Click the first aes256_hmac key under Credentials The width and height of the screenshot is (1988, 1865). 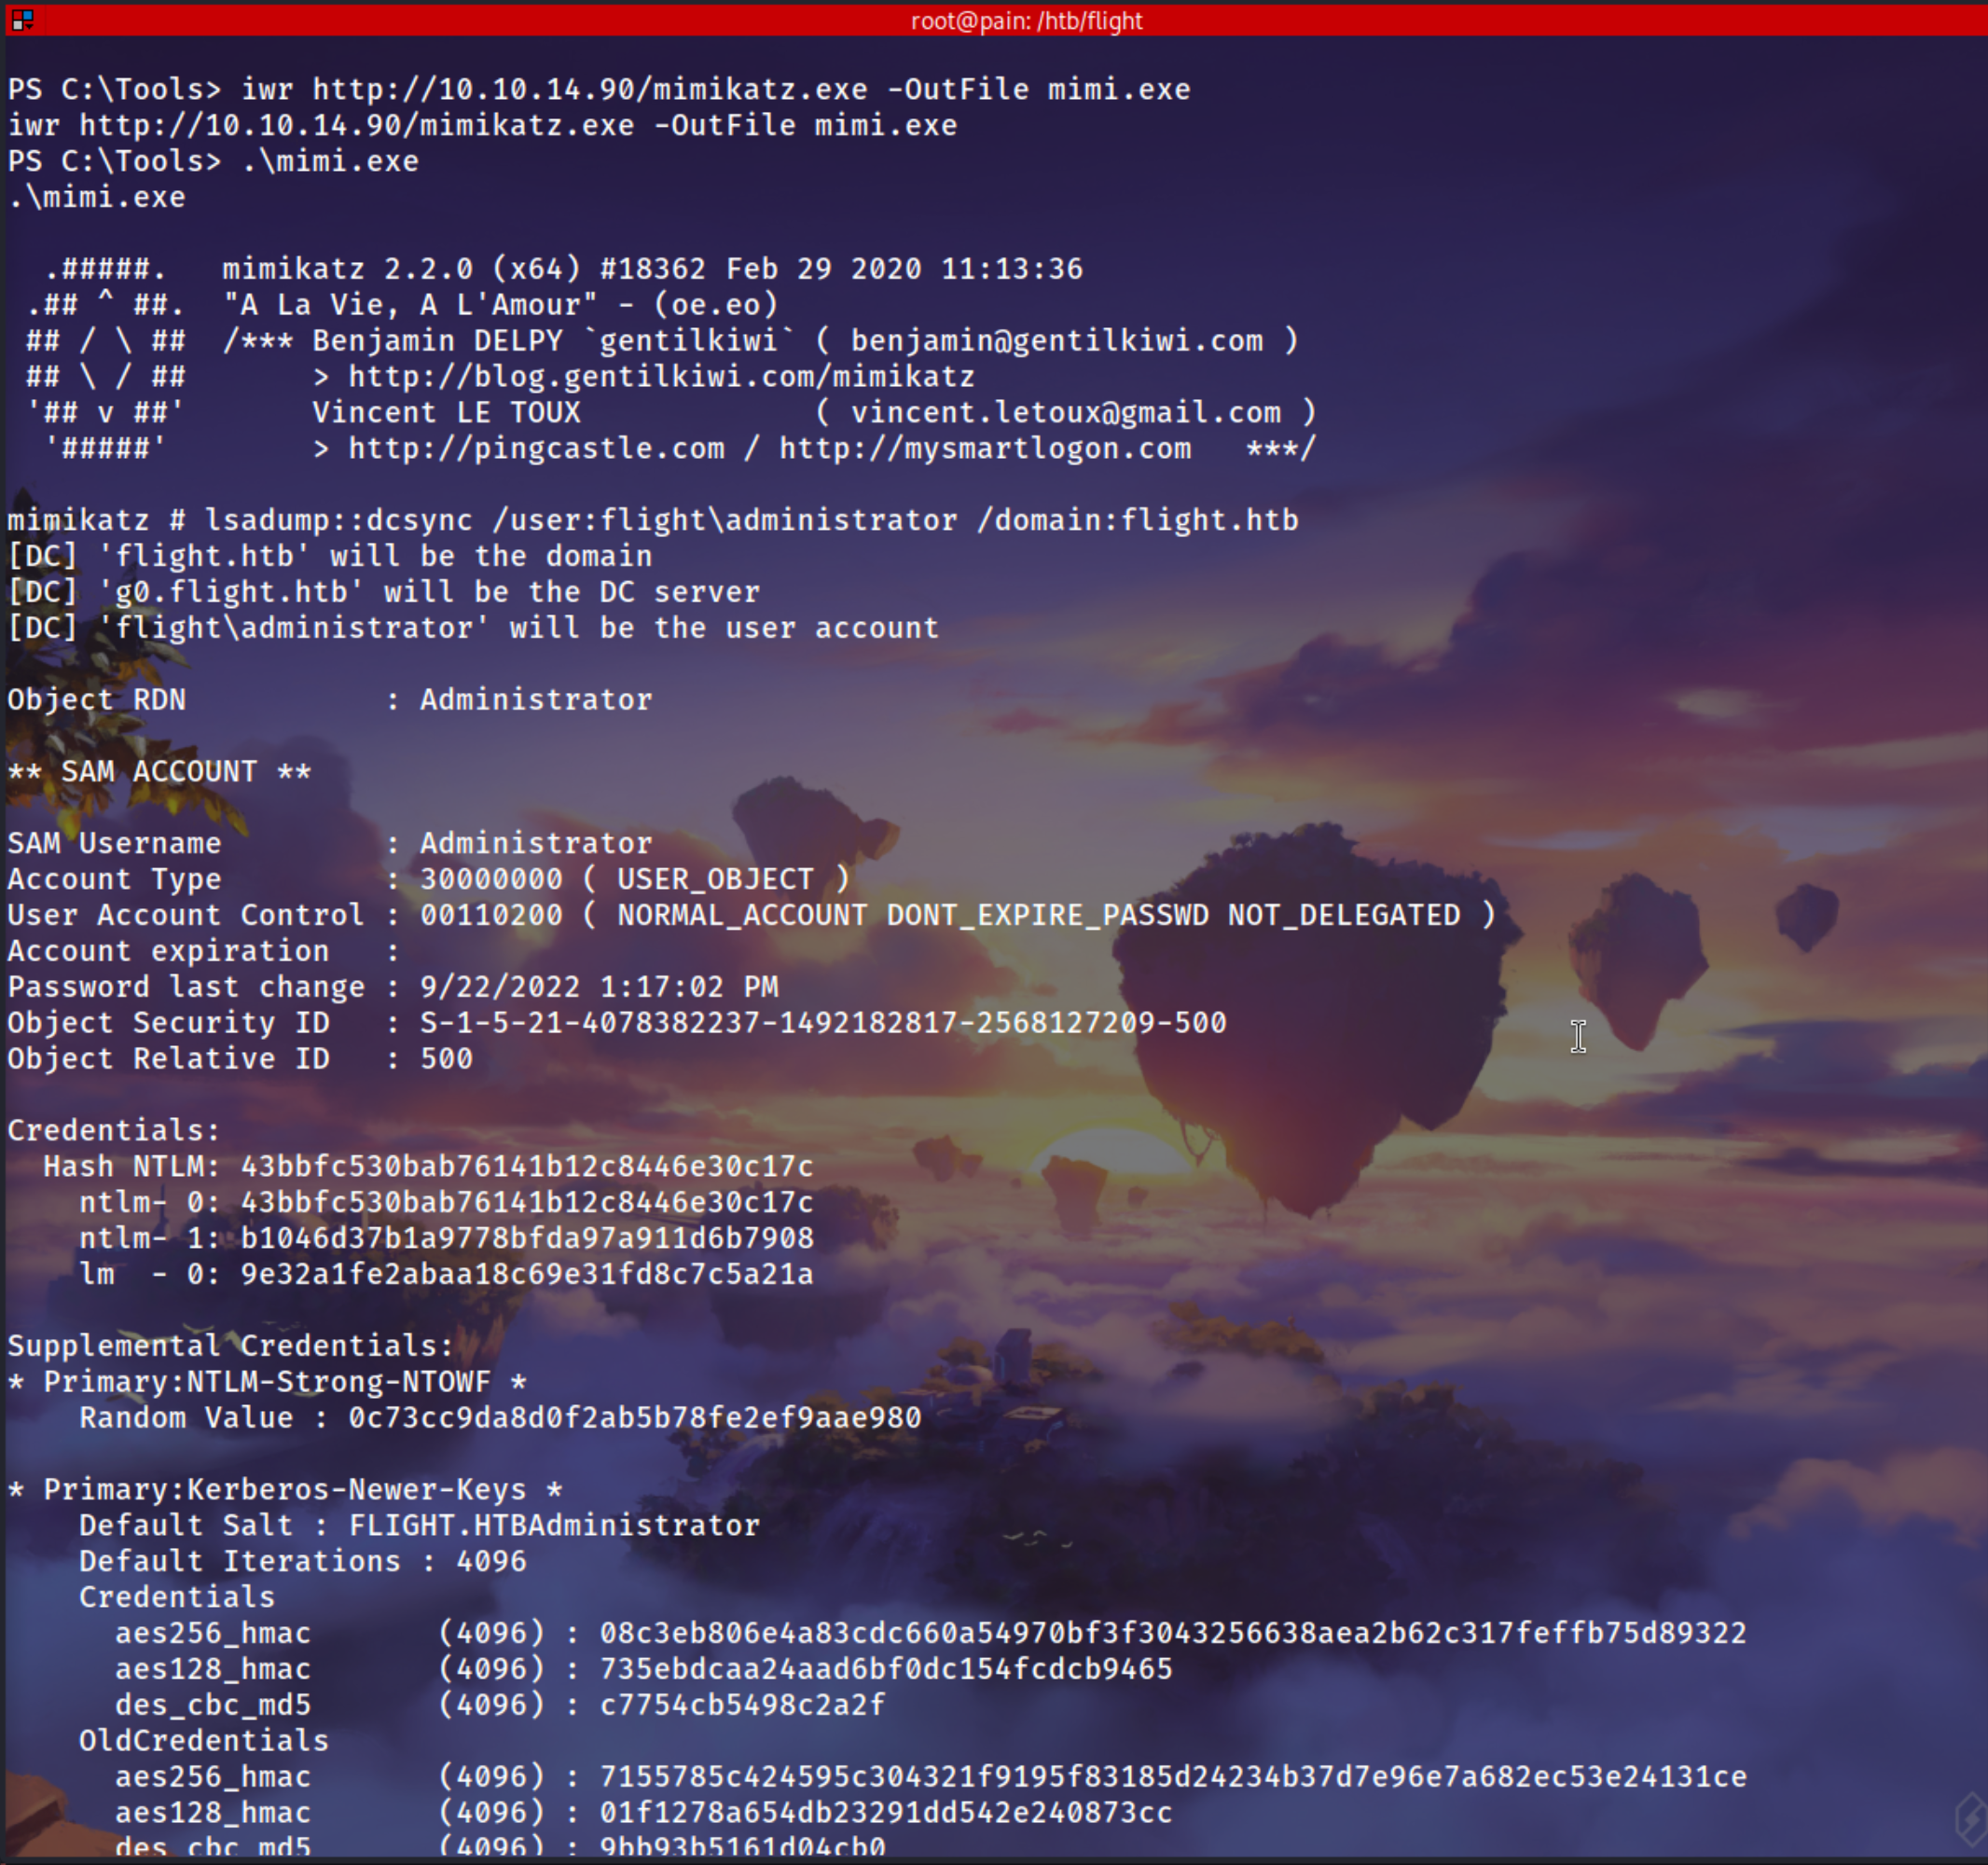click(1172, 1634)
